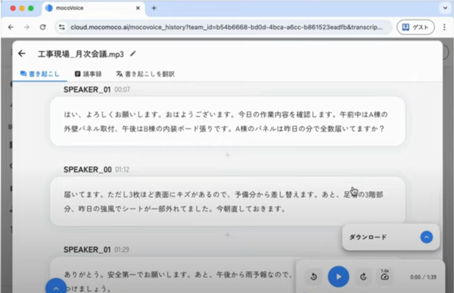Expand the ダウンロード menu chevron
The width and height of the screenshot is (454, 293).
click(426, 237)
